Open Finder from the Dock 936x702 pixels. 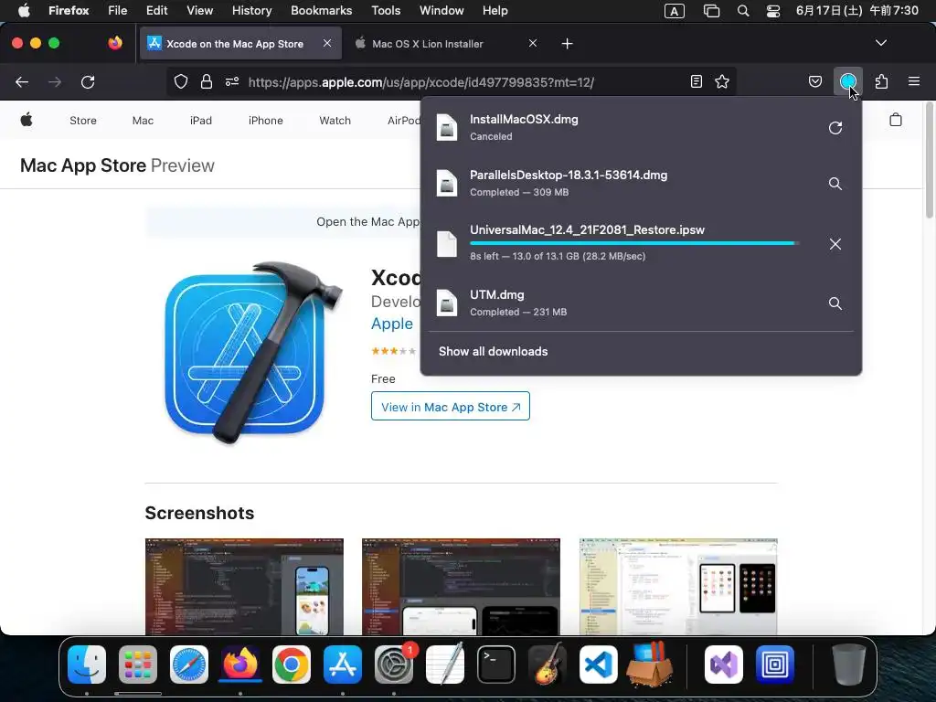[x=87, y=665]
